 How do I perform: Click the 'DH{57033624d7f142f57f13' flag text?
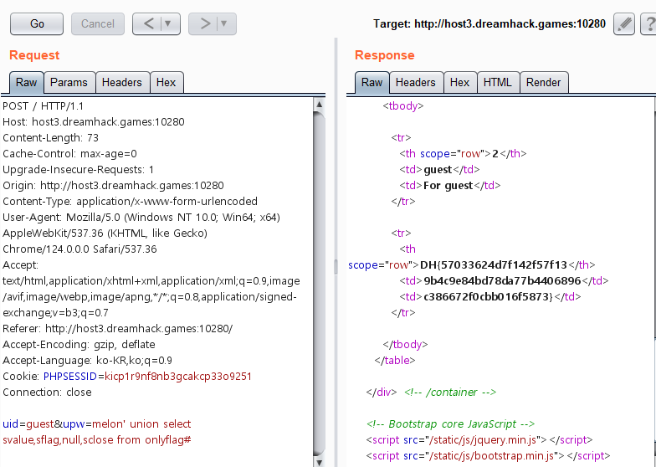(x=494, y=264)
